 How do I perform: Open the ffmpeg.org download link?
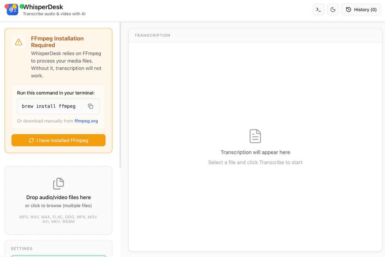[86, 121]
